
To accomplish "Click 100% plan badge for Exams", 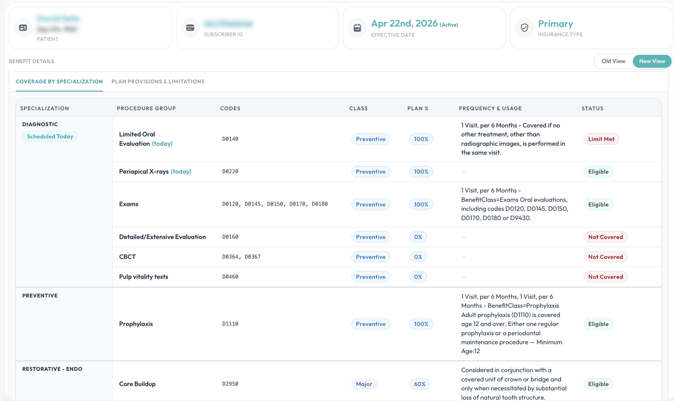I will pos(421,205).
